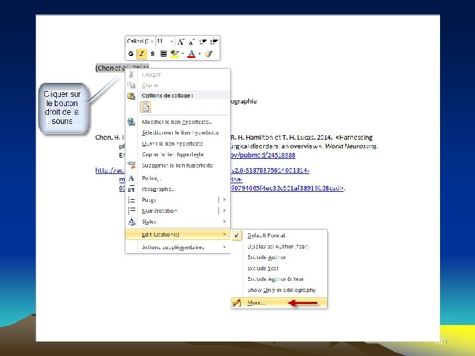The height and width of the screenshot is (356, 475).
Task: Click the More... pencil icon
Action: 237,303
